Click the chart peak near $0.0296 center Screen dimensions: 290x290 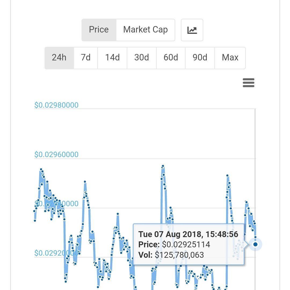coord(163,166)
